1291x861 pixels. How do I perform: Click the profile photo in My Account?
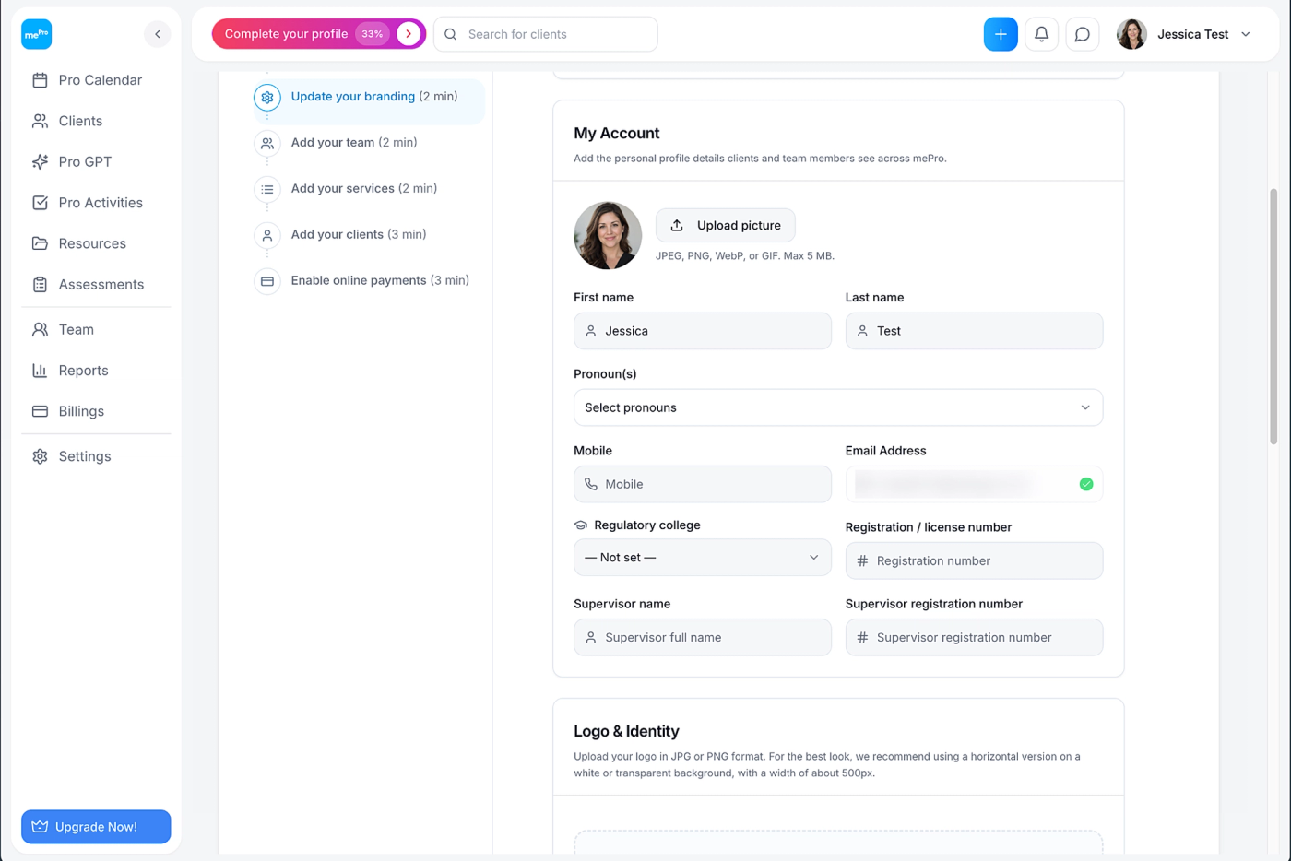(x=608, y=235)
